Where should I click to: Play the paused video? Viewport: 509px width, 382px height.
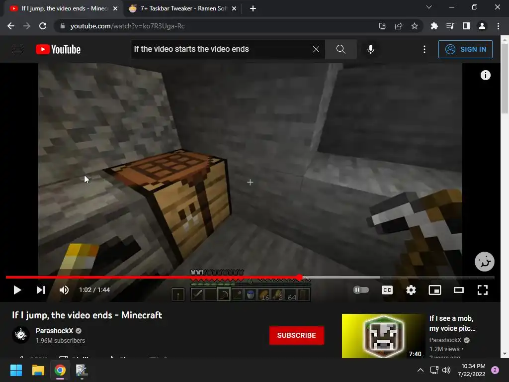[17, 290]
